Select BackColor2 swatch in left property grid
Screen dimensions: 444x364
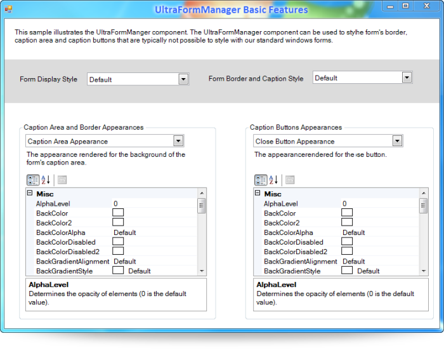118,222
